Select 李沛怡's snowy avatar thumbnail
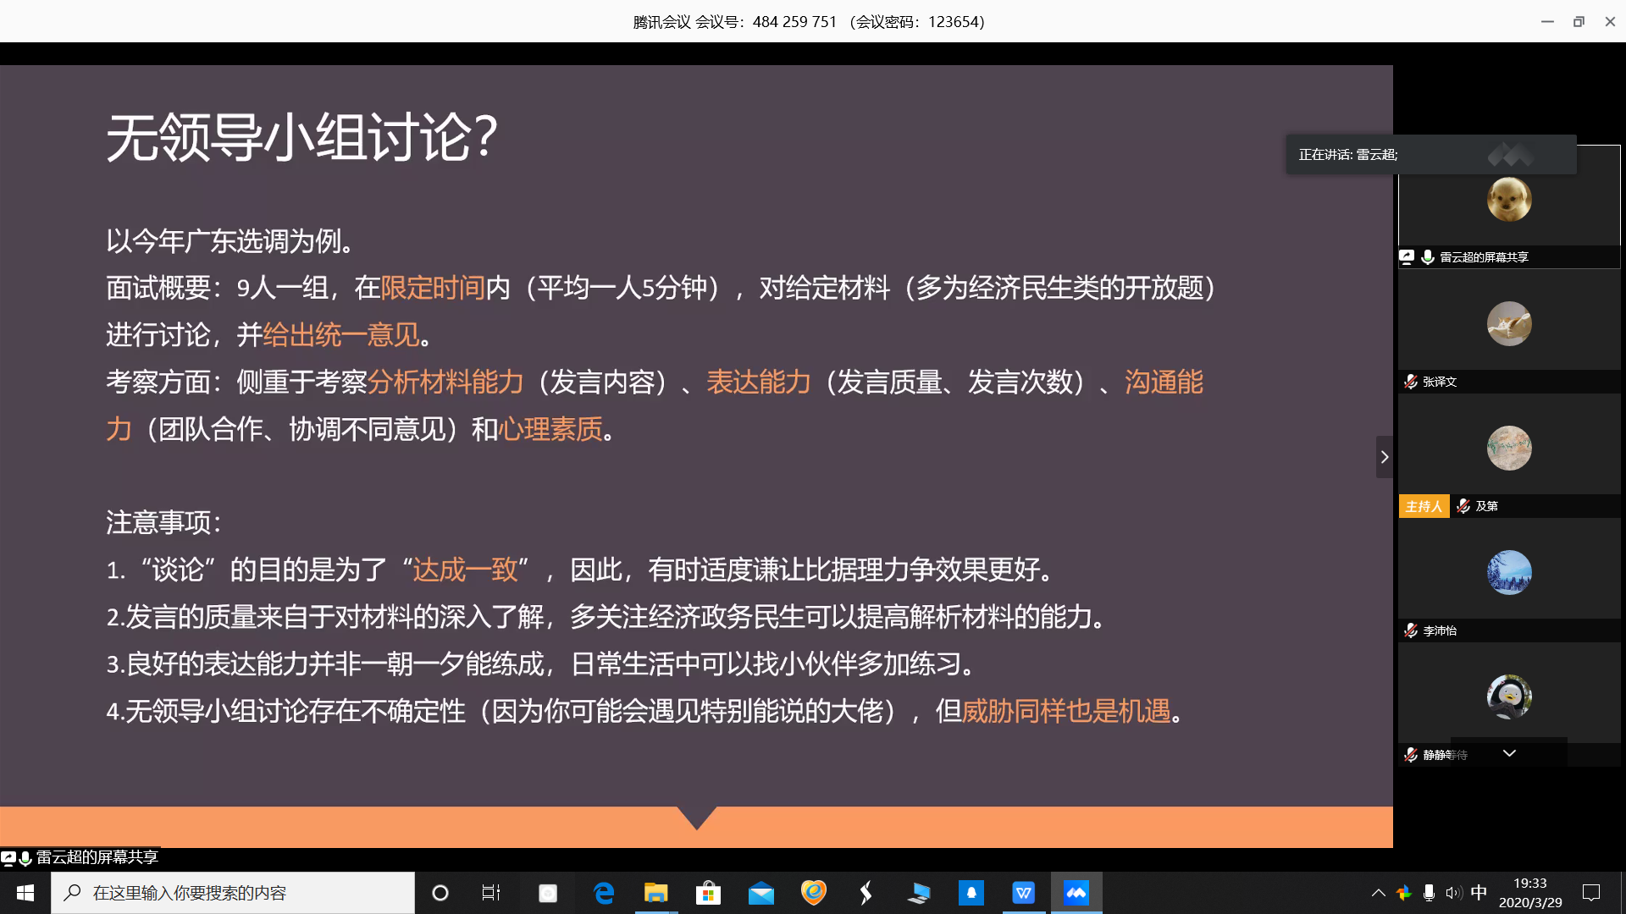Screen dimensions: 1626x914 (x=1509, y=573)
